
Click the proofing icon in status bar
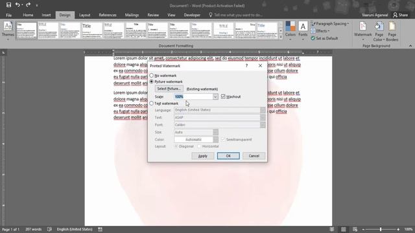[x=49, y=229]
